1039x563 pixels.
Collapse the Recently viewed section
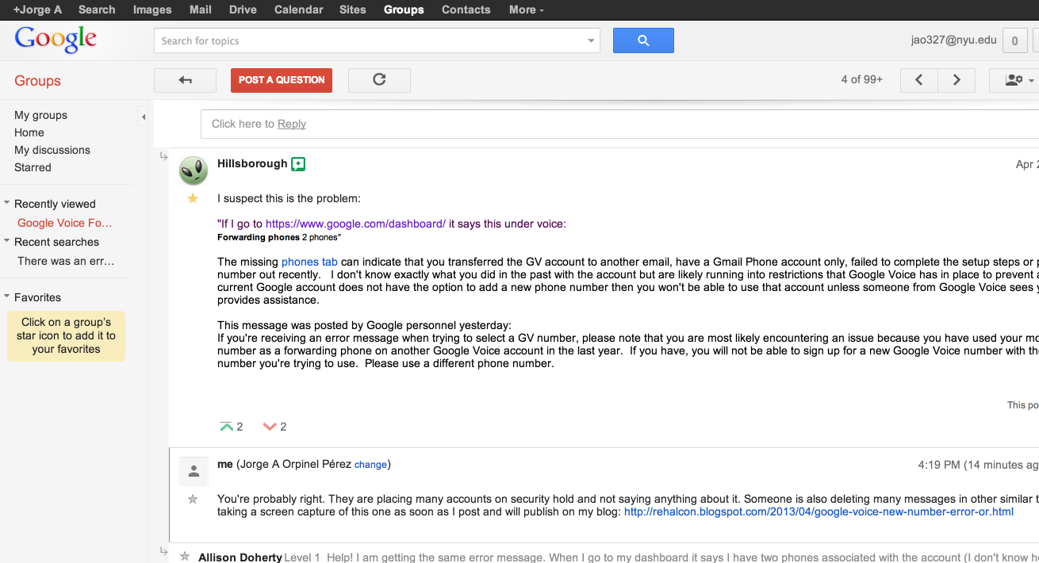tap(7, 204)
